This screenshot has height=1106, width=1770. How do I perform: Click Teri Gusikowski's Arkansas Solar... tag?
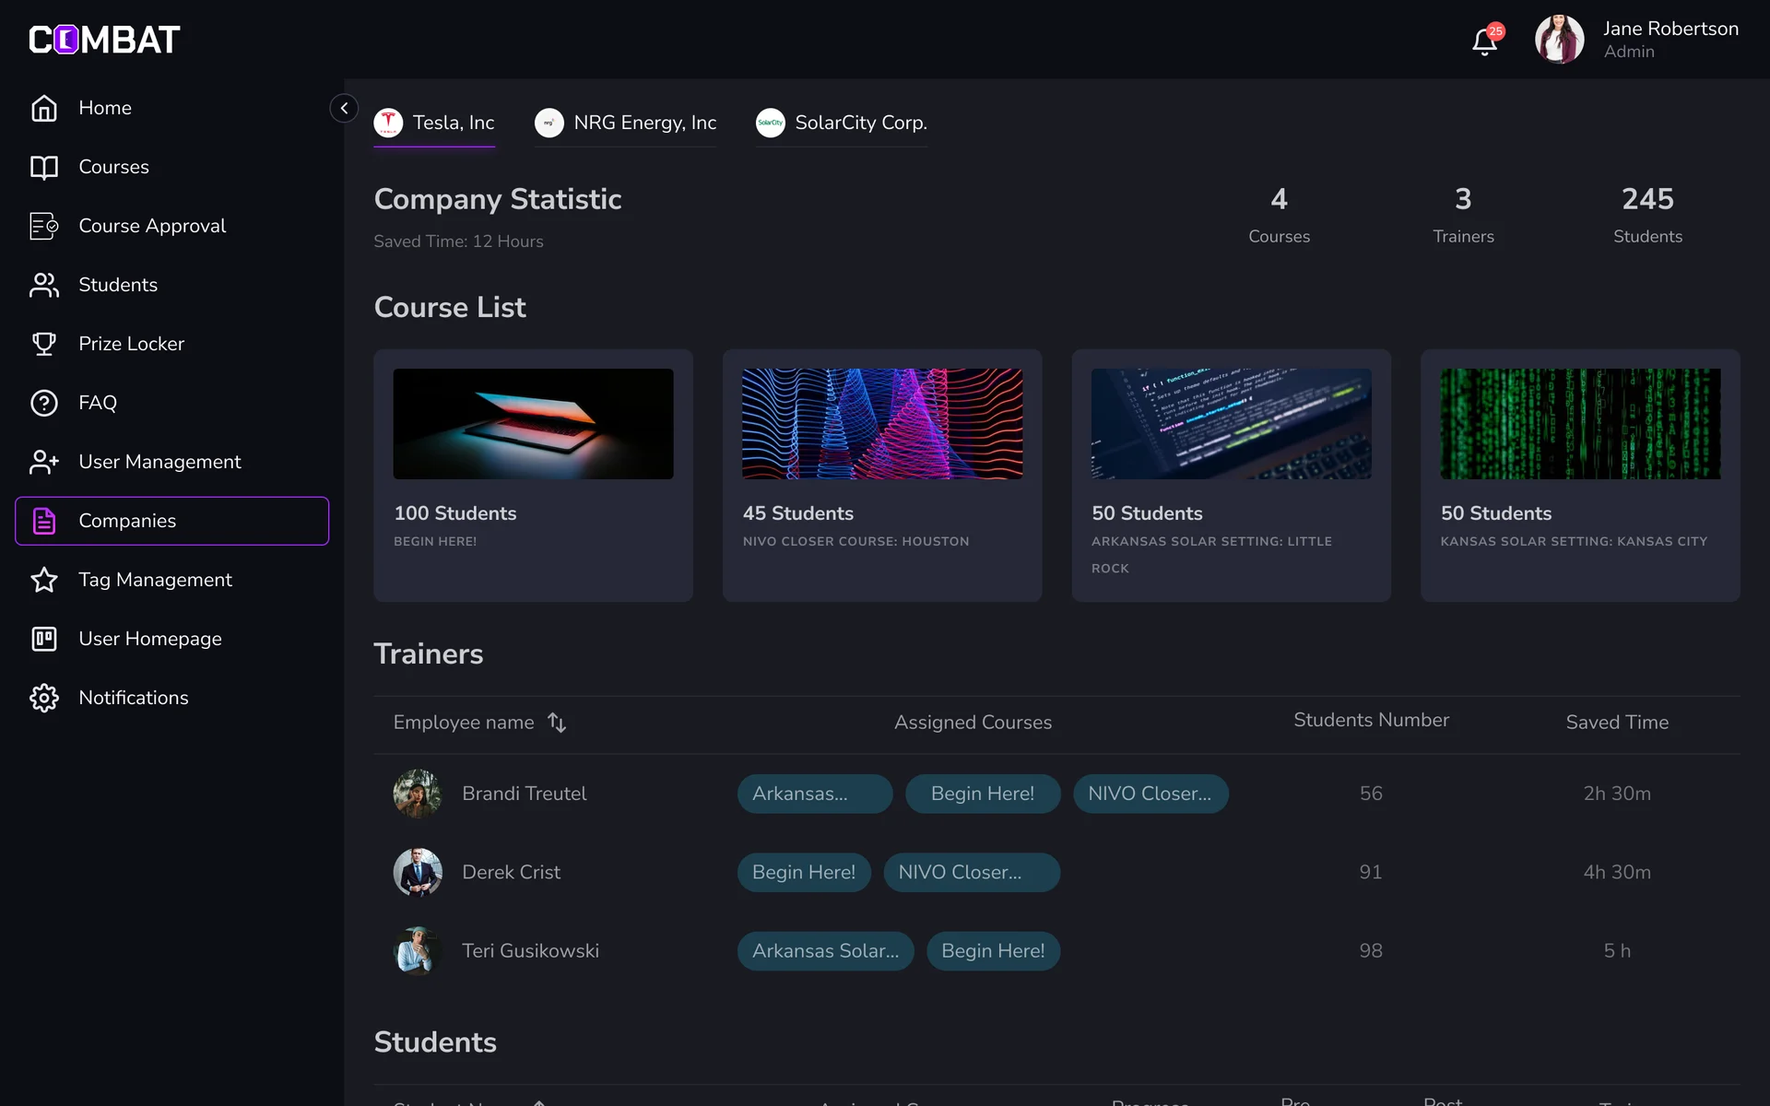coord(826,950)
